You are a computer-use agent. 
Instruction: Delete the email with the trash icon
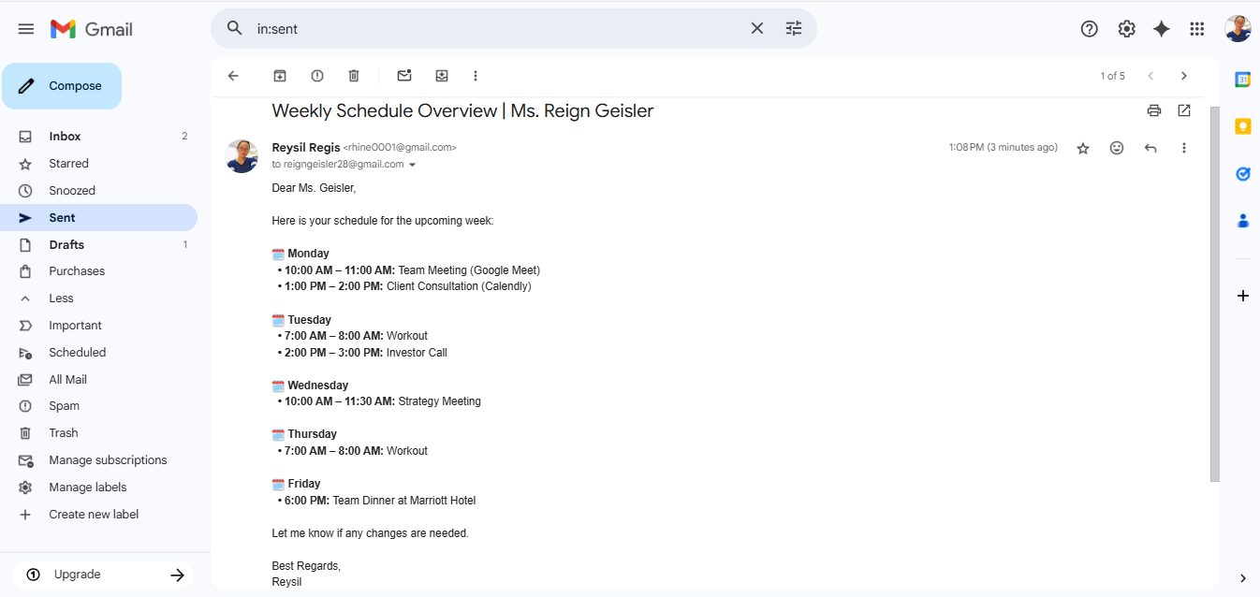tap(354, 76)
